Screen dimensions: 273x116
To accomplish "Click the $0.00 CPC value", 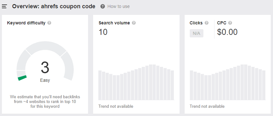I will point(227,32).
